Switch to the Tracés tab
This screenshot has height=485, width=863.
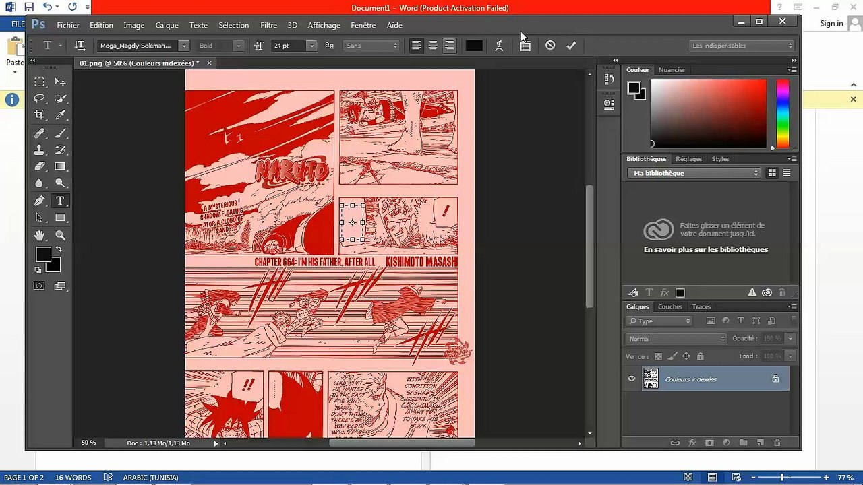(701, 307)
